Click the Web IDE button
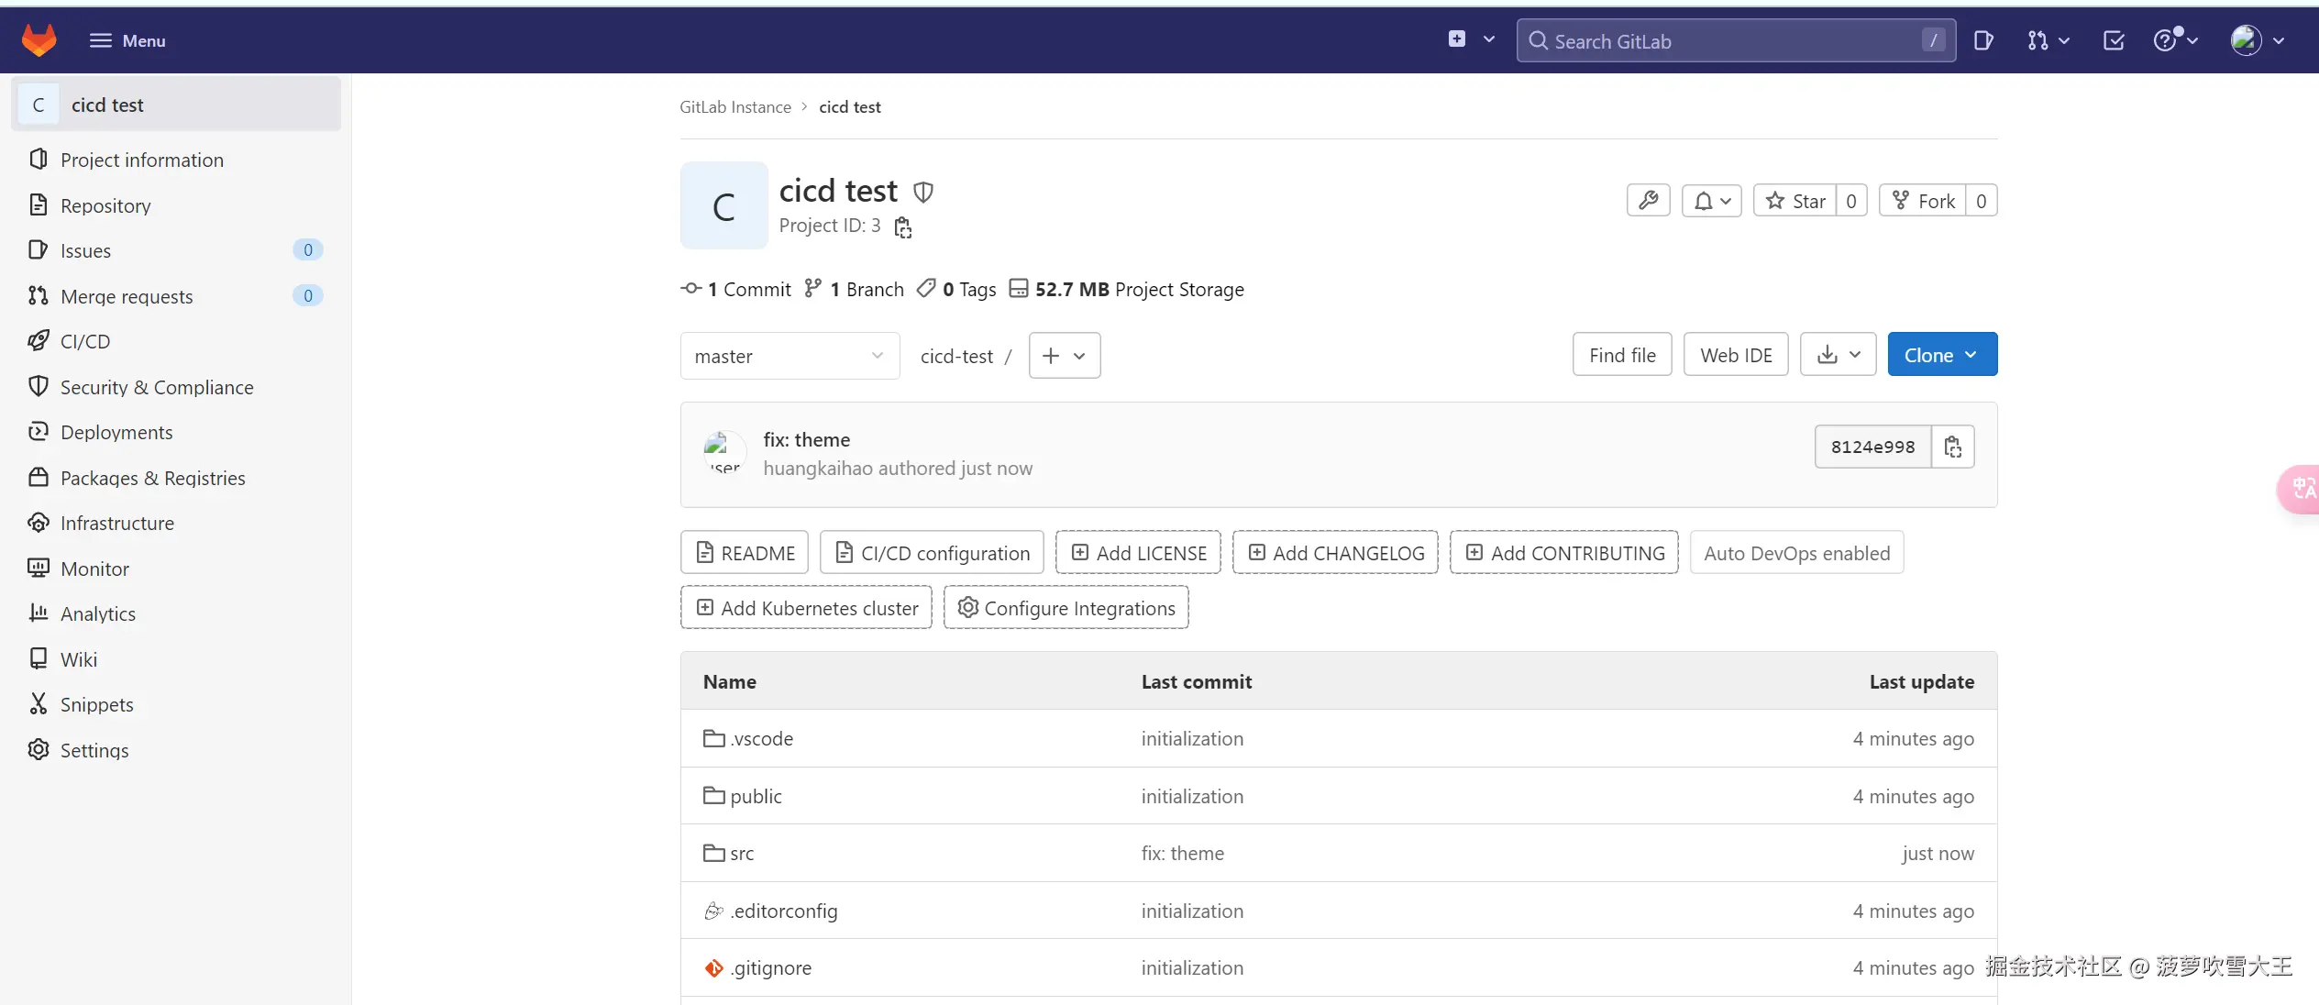Screen dimensions: 2319x1005 click(x=1735, y=355)
